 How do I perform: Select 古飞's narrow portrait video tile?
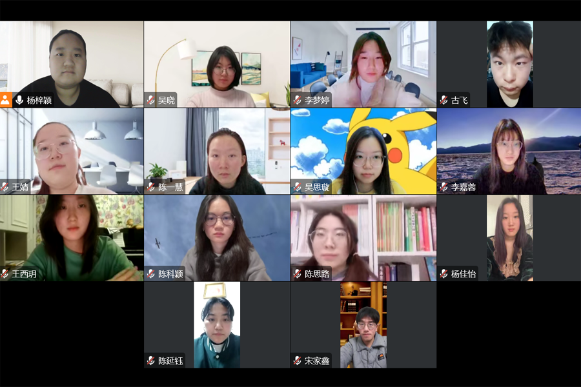tap(510, 64)
